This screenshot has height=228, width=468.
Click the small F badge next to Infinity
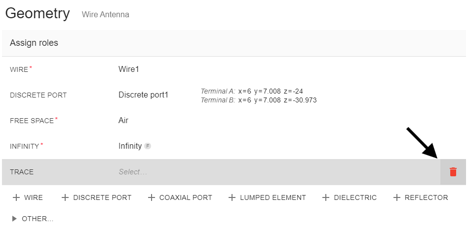click(x=148, y=146)
